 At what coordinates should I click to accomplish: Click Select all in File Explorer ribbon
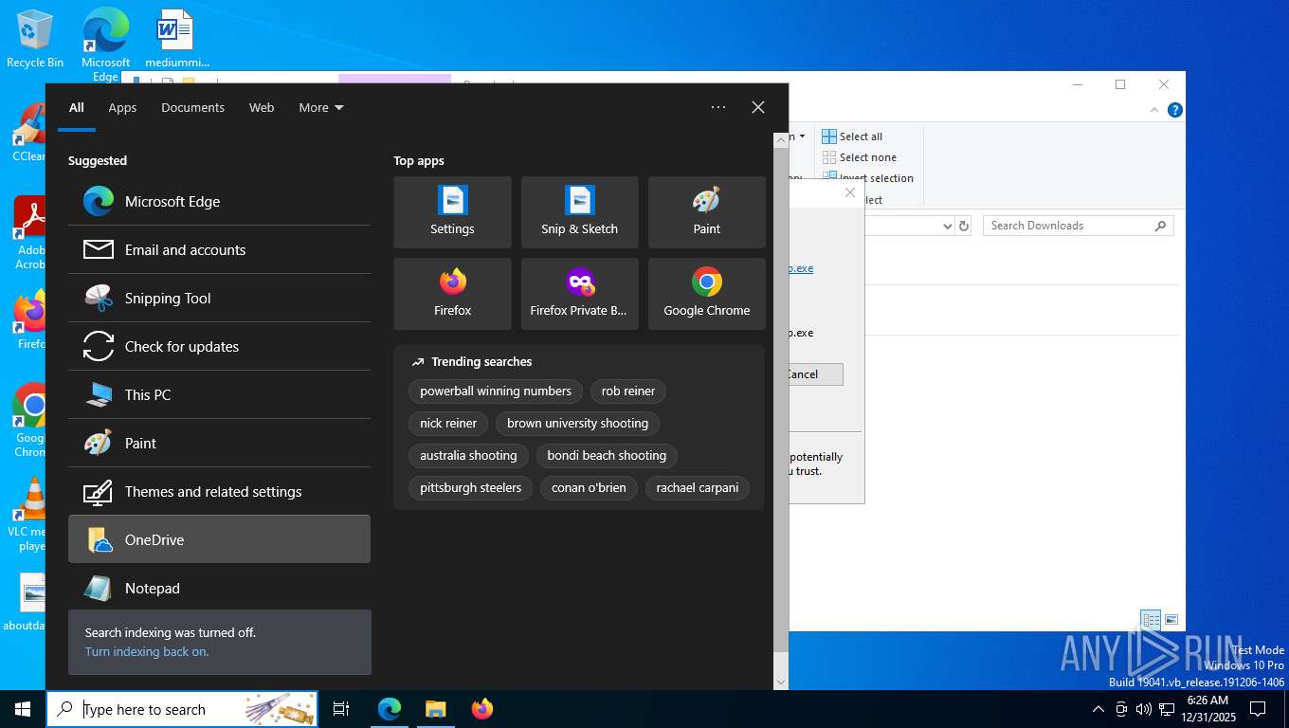pos(852,136)
